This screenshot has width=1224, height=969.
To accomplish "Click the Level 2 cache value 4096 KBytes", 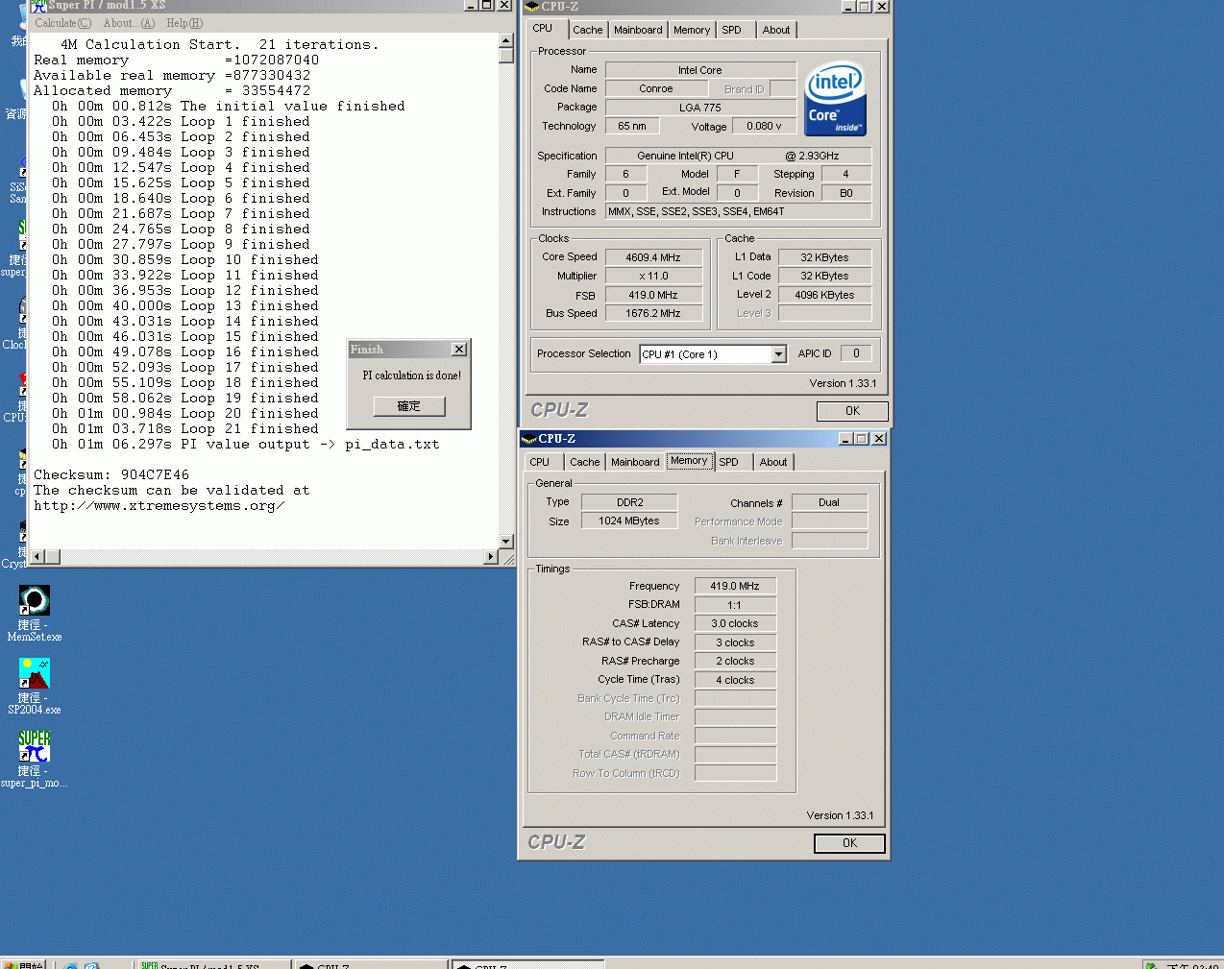I will coord(824,295).
